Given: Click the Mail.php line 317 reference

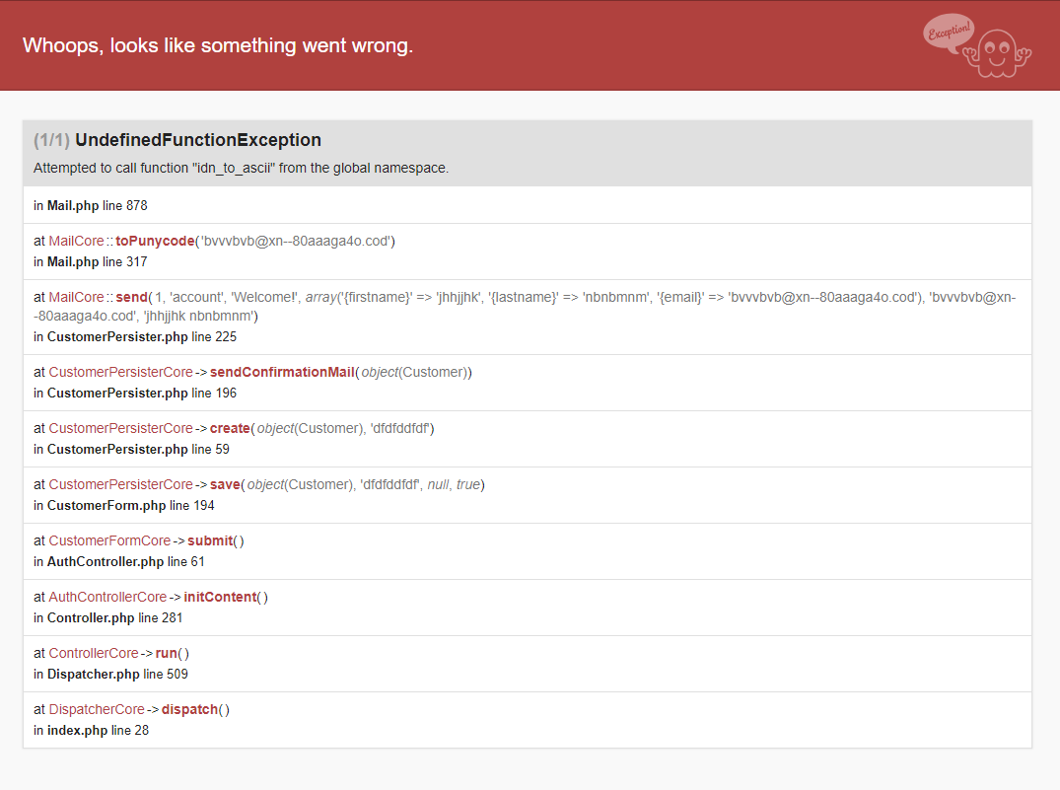Looking at the screenshot, I should (91, 261).
